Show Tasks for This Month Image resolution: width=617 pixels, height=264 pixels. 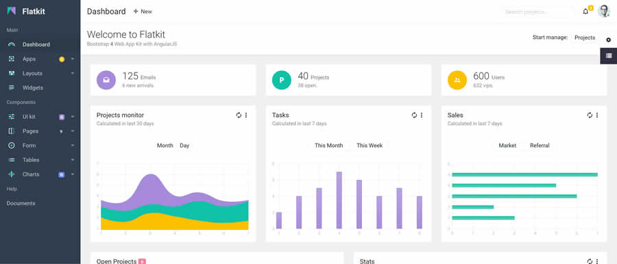pyautogui.click(x=328, y=146)
